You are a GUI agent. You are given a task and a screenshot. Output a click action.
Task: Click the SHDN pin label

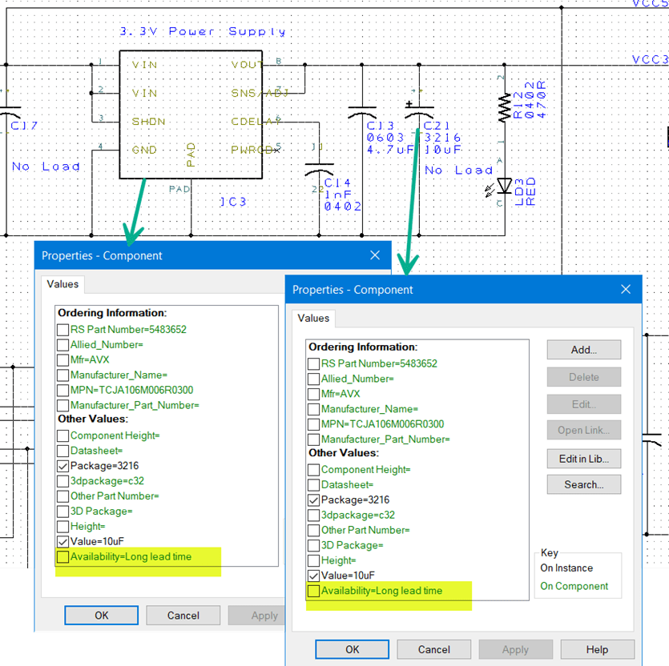pos(148,122)
